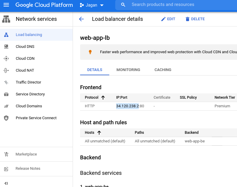Click the Backend services heading
Viewport: 237px width, 187px height.
[101, 173]
